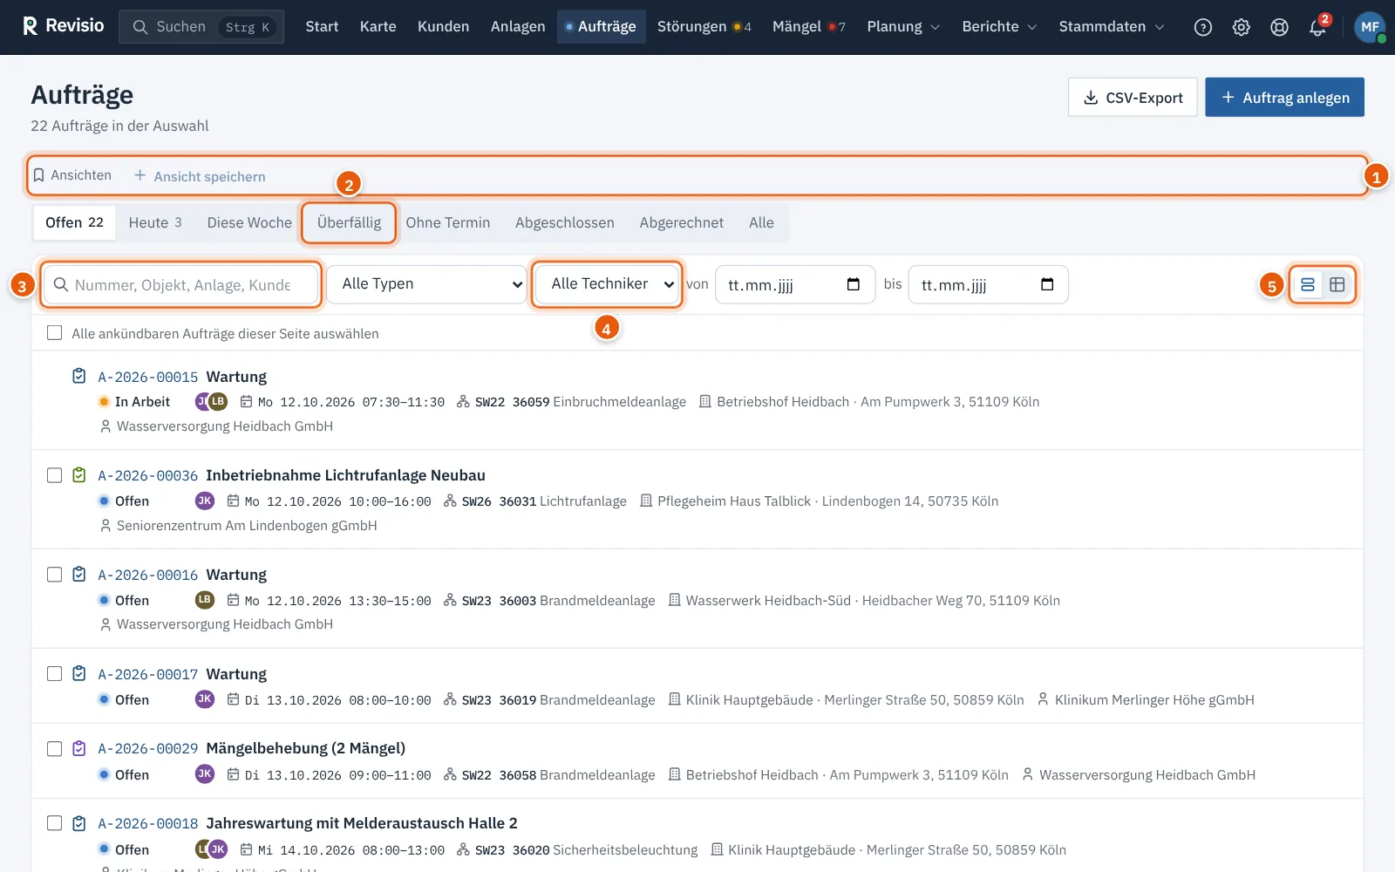1395x872 pixels.
Task: Open order link A-2026-00015
Action: click(148, 377)
